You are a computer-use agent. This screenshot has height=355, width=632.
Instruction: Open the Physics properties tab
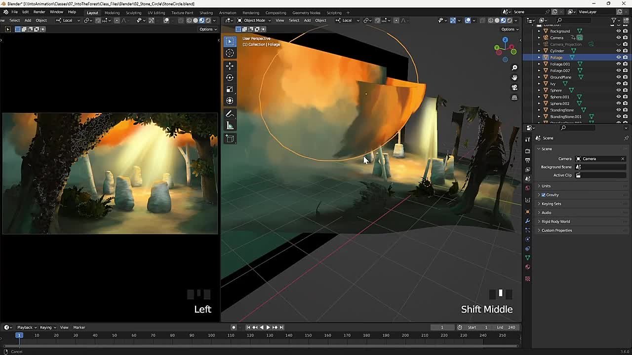527,239
